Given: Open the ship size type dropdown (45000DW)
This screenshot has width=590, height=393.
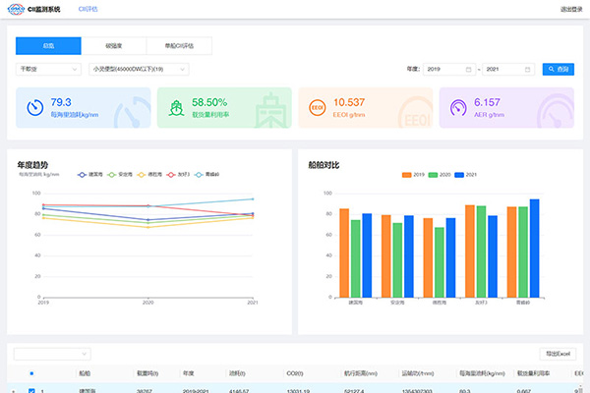Looking at the screenshot, I should 139,69.
